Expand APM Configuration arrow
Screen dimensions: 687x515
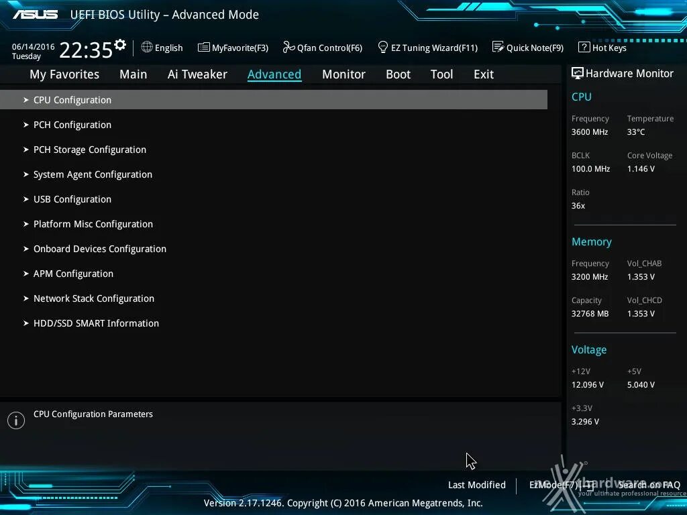26,274
